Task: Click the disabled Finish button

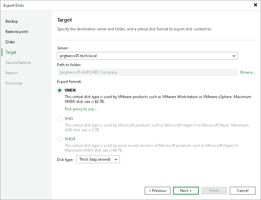Action: click(214, 191)
